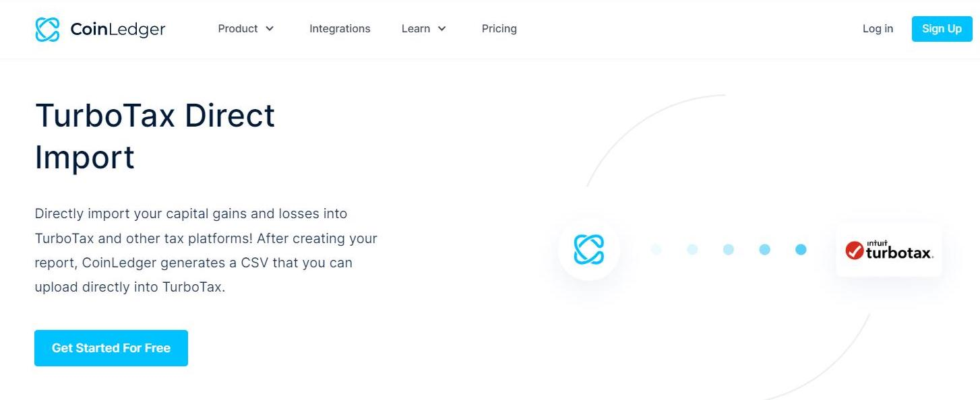980x400 pixels.
Task: Click the CoinLedger logo icon in header
Action: pos(47,29)
